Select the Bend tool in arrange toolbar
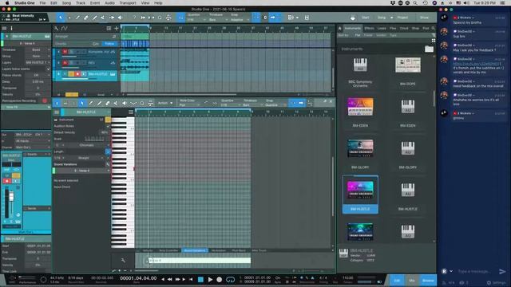Viewport: 511px width, 287px height. point(112,18)
